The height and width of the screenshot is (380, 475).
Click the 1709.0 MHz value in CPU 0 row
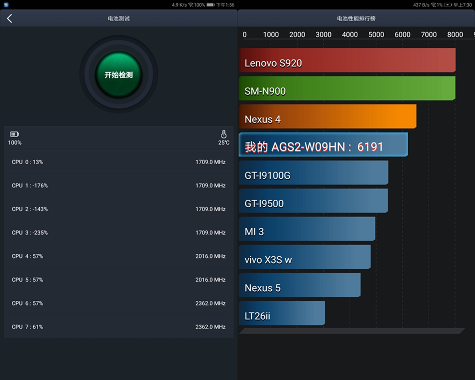(x=210, y=162)
